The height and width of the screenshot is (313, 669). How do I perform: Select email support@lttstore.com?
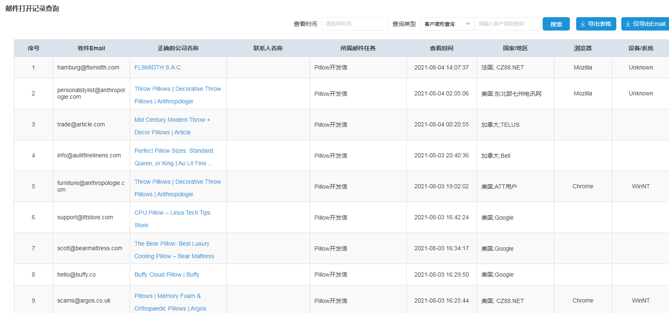[85, 217]
